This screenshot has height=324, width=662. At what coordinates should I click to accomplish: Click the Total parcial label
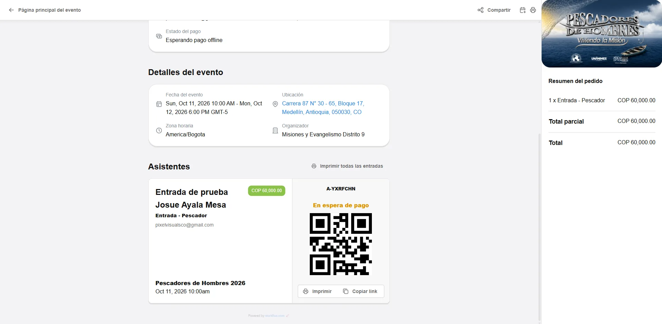(x=566, y=121)
